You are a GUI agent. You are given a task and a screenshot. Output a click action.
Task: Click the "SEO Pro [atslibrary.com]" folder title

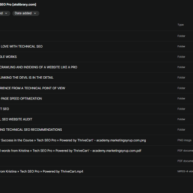18,4
